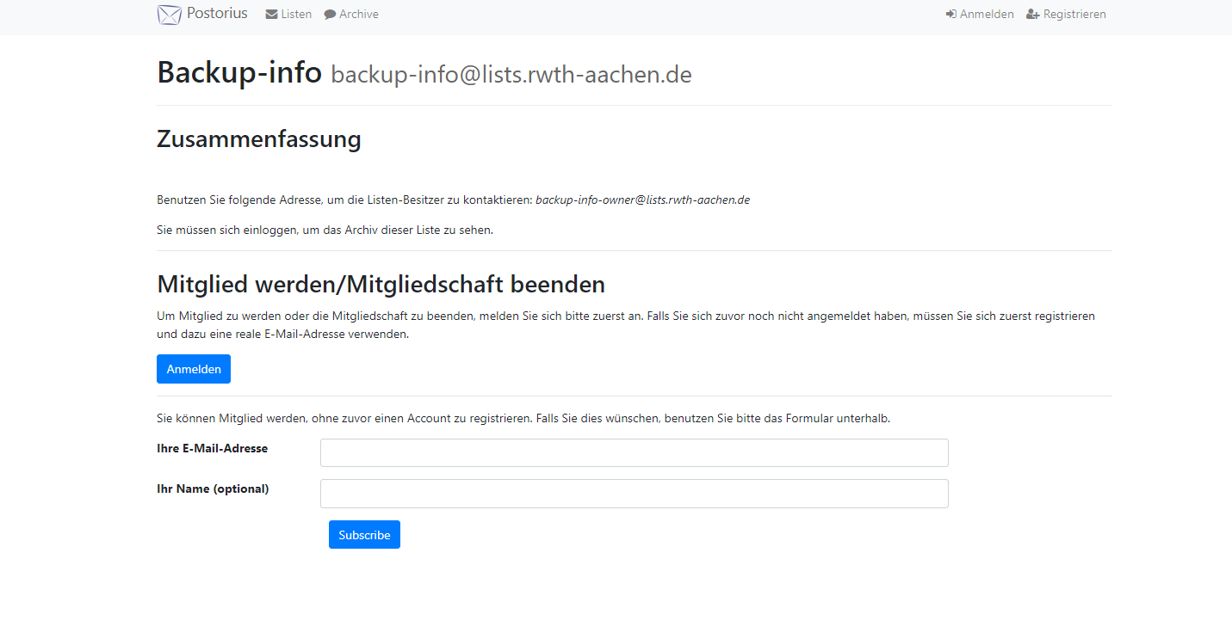Open the Listen menu item
Viewport: 1232px width, 639px height.
pyautogui.click(x=296, y=15)
